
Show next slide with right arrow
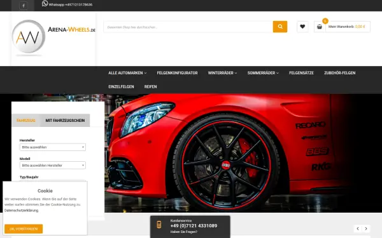coord(366,228)
